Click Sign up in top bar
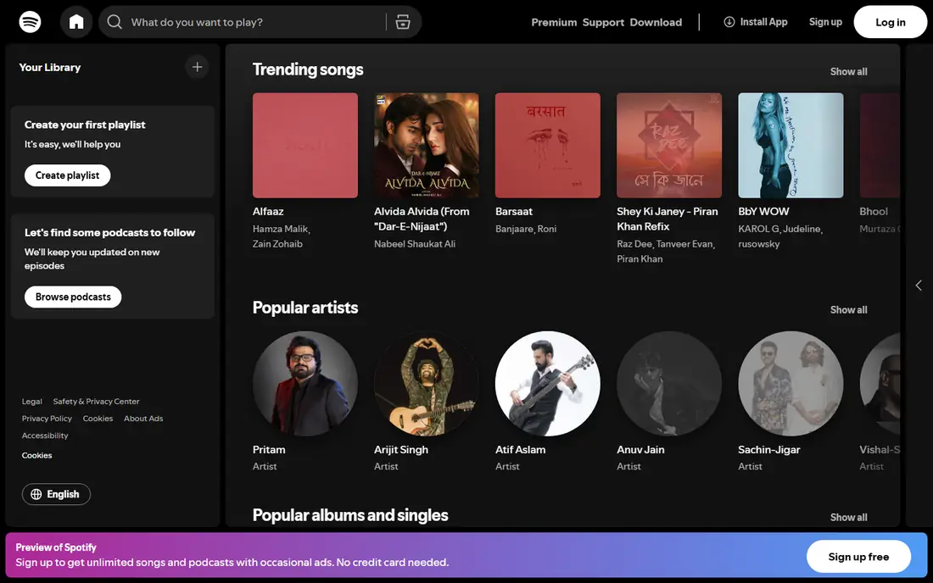Screen dimensions: 933x583 pos(825,22)
